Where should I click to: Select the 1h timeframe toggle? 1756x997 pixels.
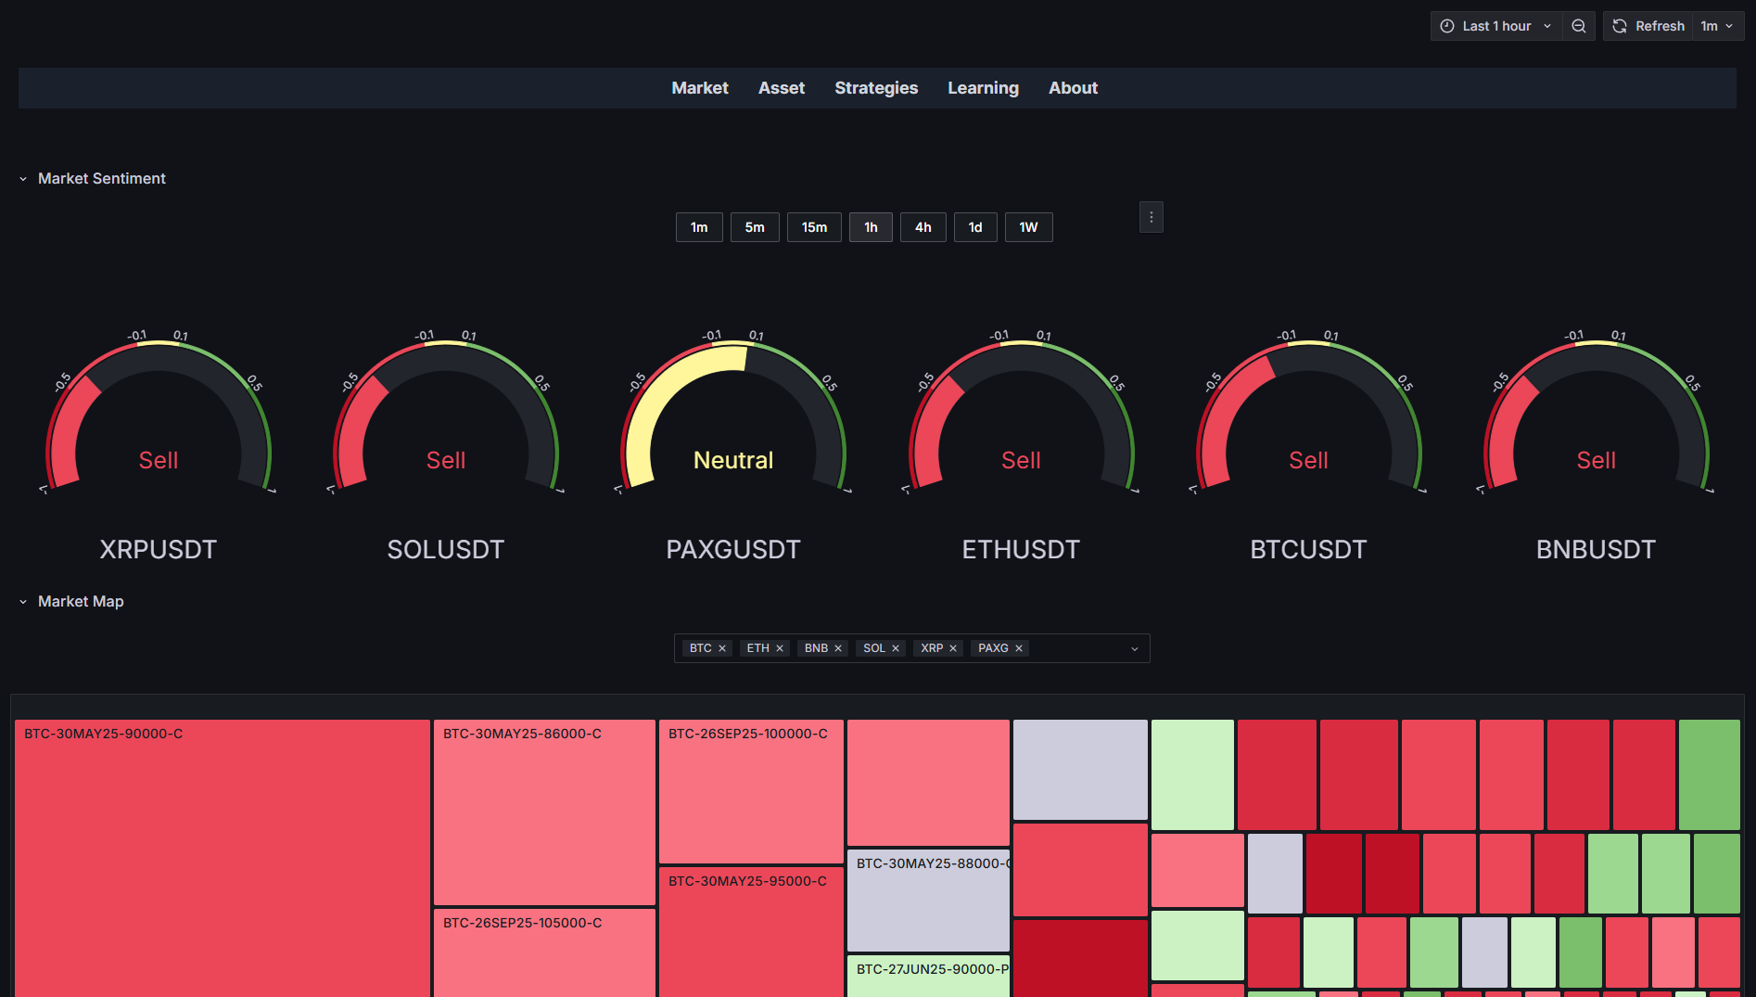coord(871,227)
